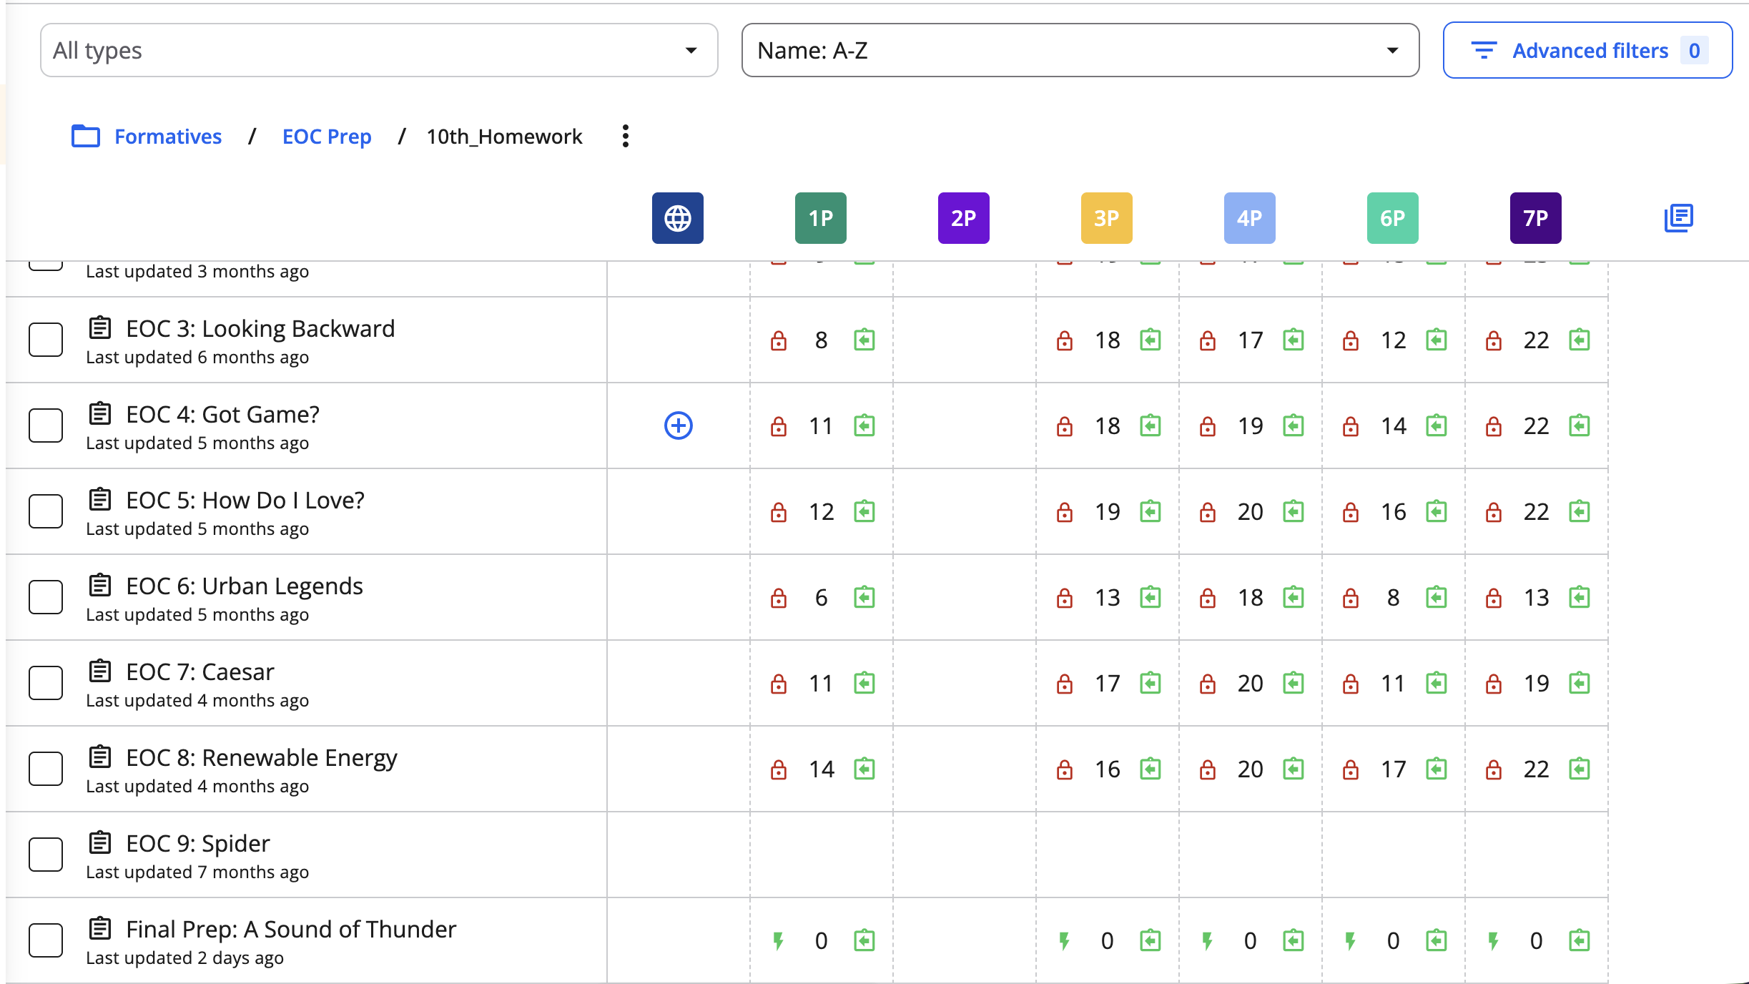
Task: Select the 1P class badge
Action: [x=820, y=218]
